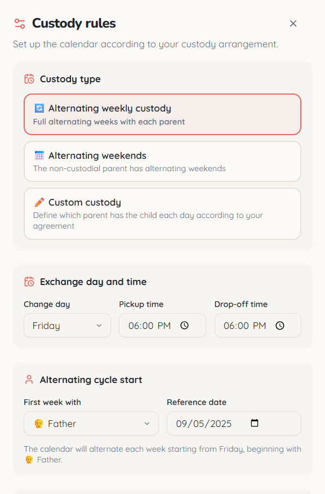
Task: Click the calendar icon on Alternating weekends
Action: pos(39,155)
